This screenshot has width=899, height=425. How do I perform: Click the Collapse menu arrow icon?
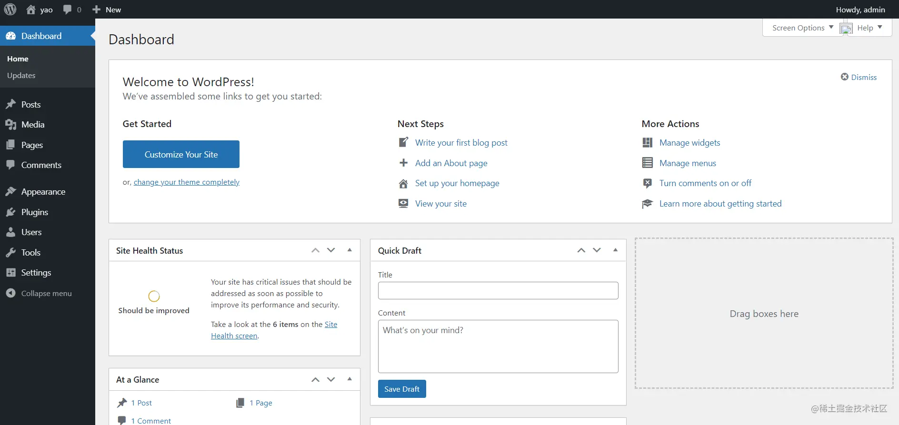(x=10, y=293)
